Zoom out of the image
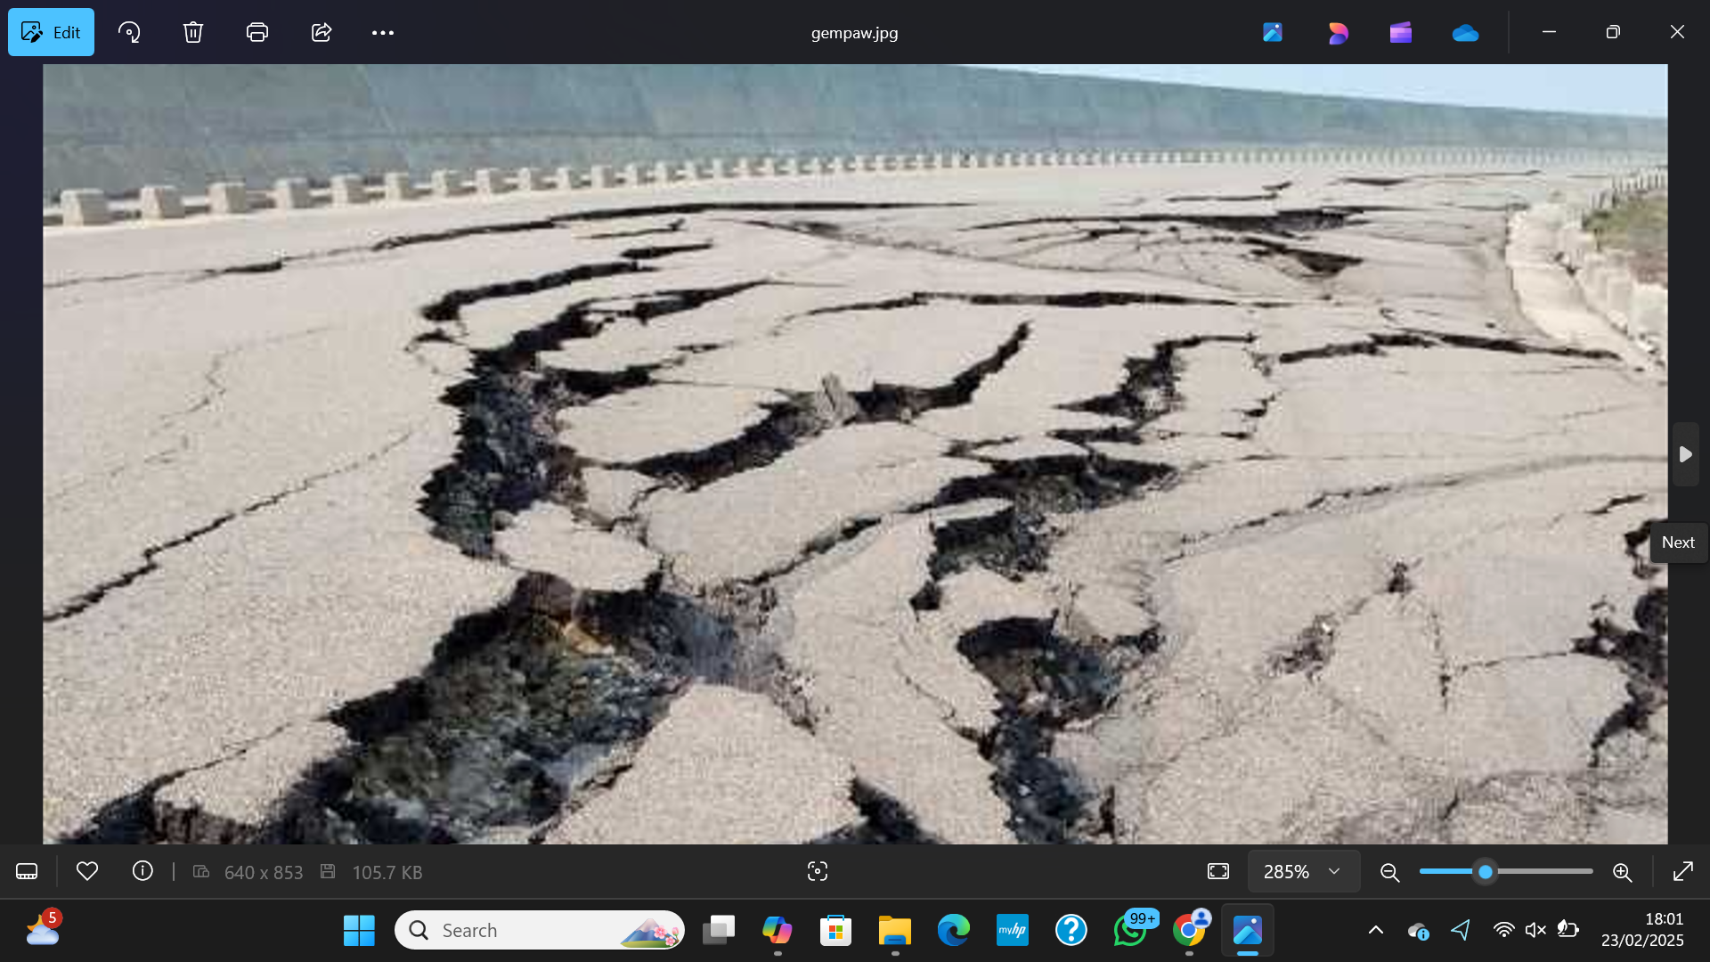The image size is (1710, 962). (1389, 871)
